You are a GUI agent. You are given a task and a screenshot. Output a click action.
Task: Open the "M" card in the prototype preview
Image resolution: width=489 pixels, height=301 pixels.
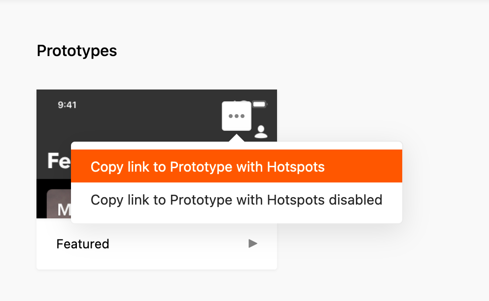click(59, 206)
